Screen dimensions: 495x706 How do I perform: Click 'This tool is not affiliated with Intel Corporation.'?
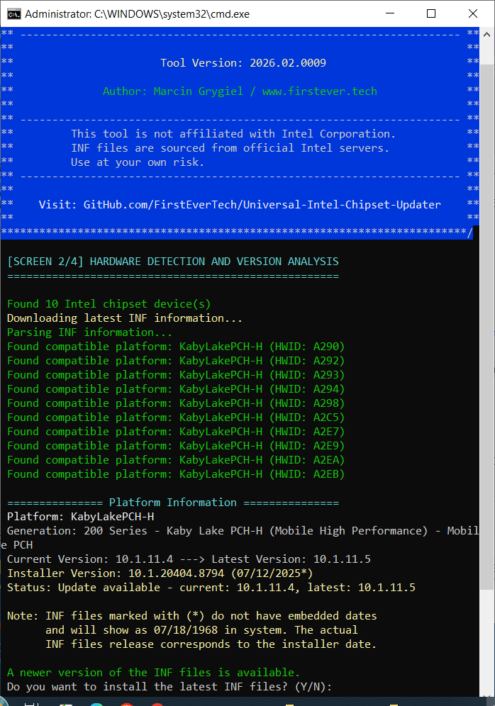(x=233, y=134)
